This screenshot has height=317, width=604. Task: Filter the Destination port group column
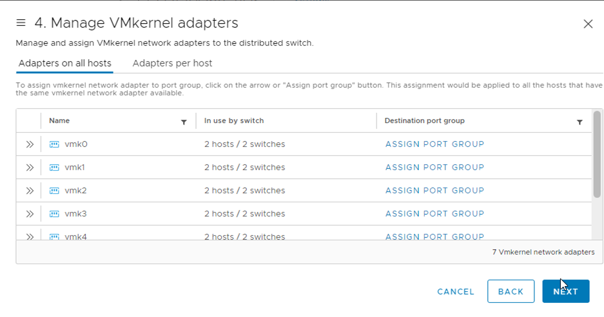(580, 122)
